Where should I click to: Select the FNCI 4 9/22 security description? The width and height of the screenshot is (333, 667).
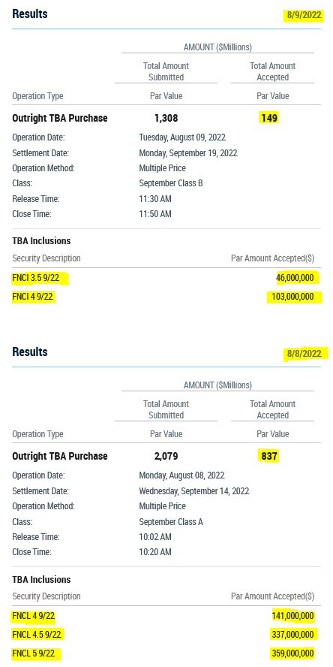pyautogui.click(x=33, y=297)
